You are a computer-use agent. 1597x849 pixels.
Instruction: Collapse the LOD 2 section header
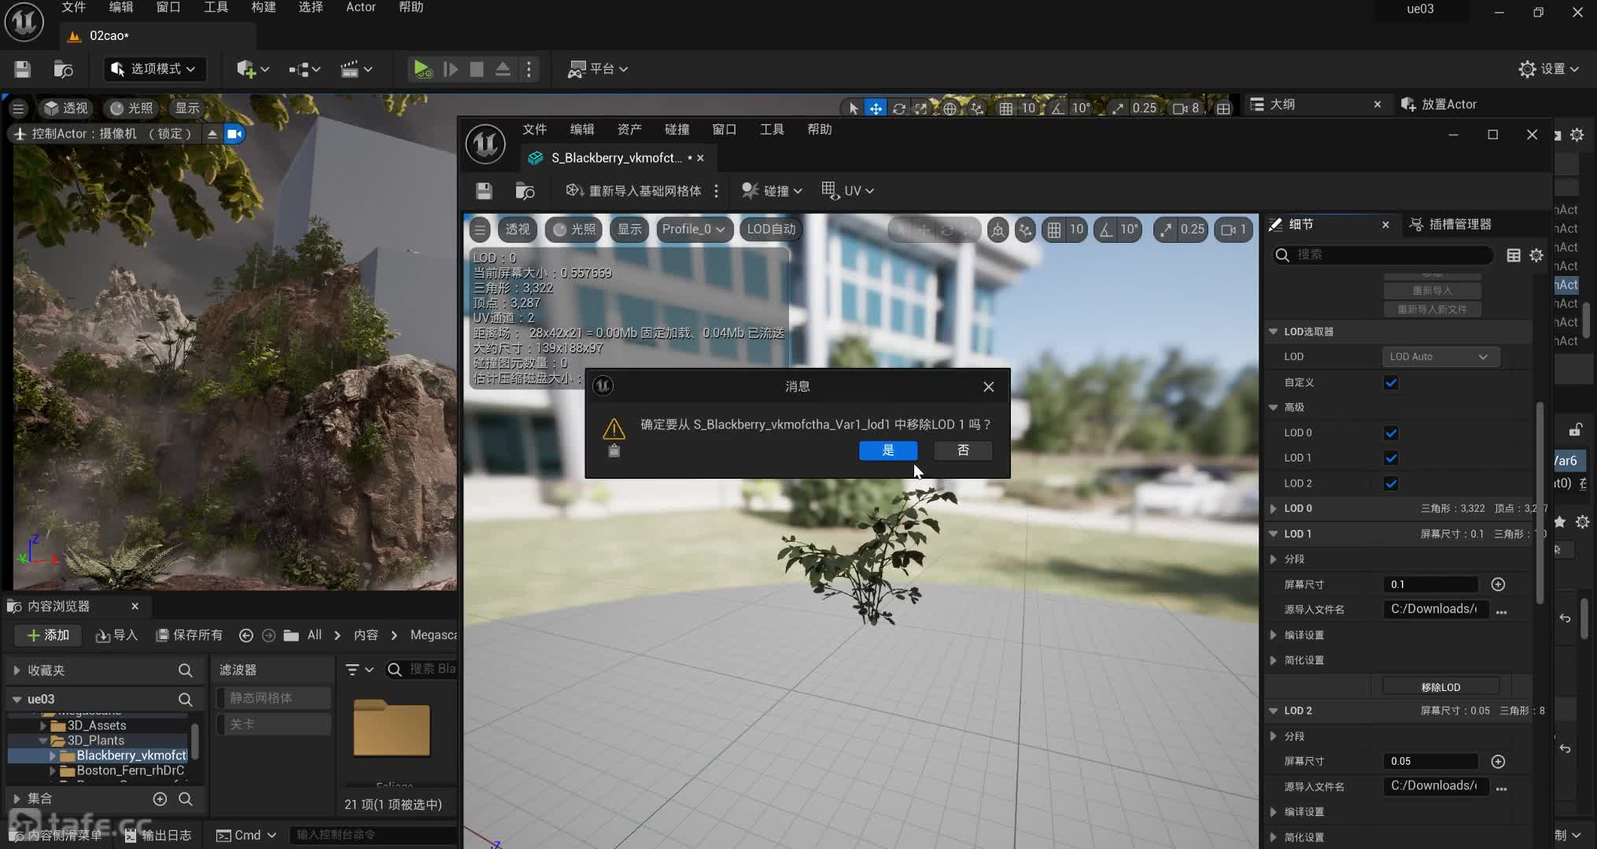1273,711
